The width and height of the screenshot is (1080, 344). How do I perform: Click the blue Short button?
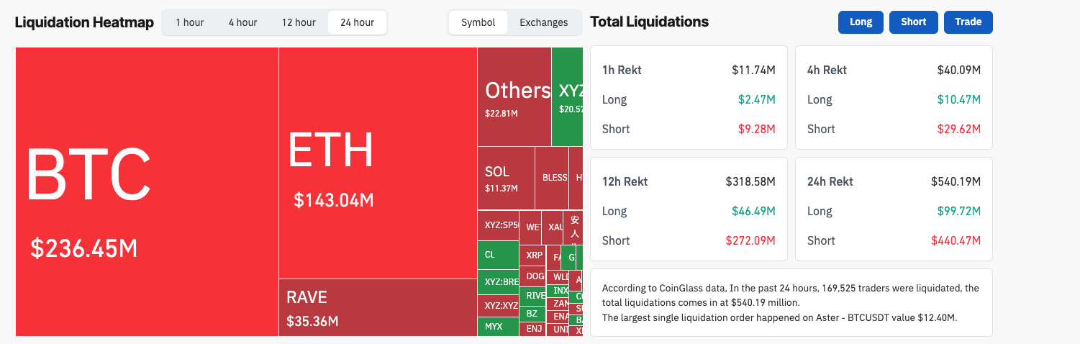tap(913, 22)
